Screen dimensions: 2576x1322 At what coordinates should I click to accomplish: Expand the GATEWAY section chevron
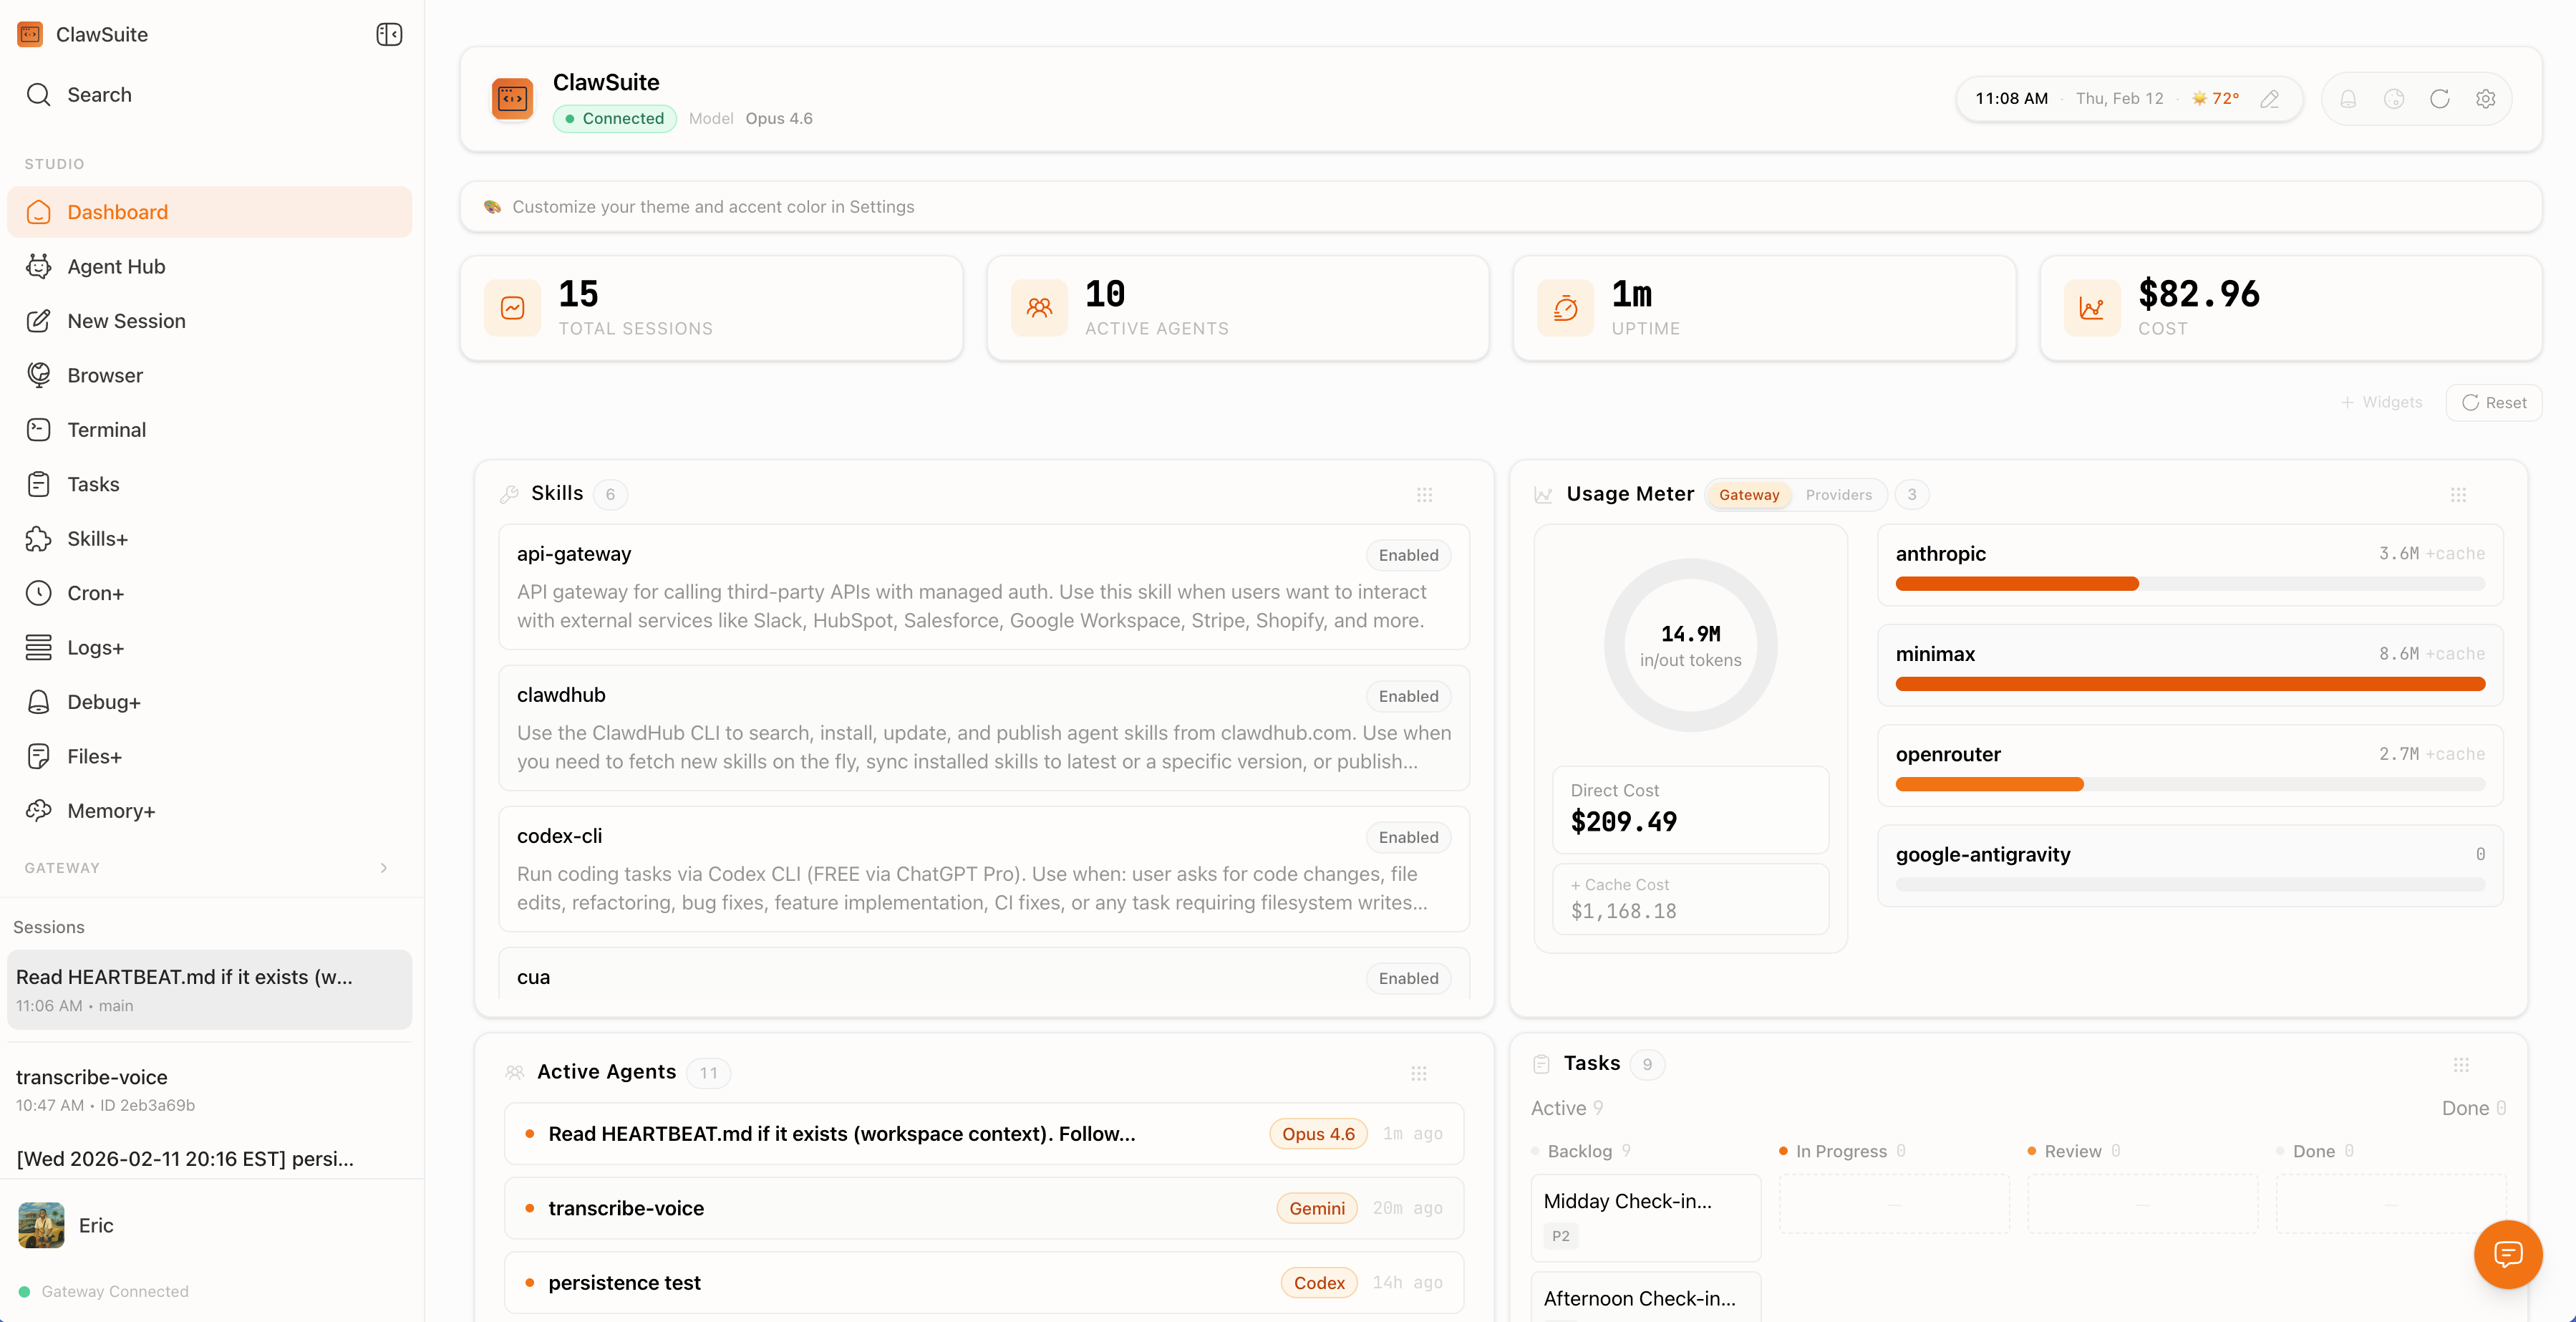tap(384, 868)
